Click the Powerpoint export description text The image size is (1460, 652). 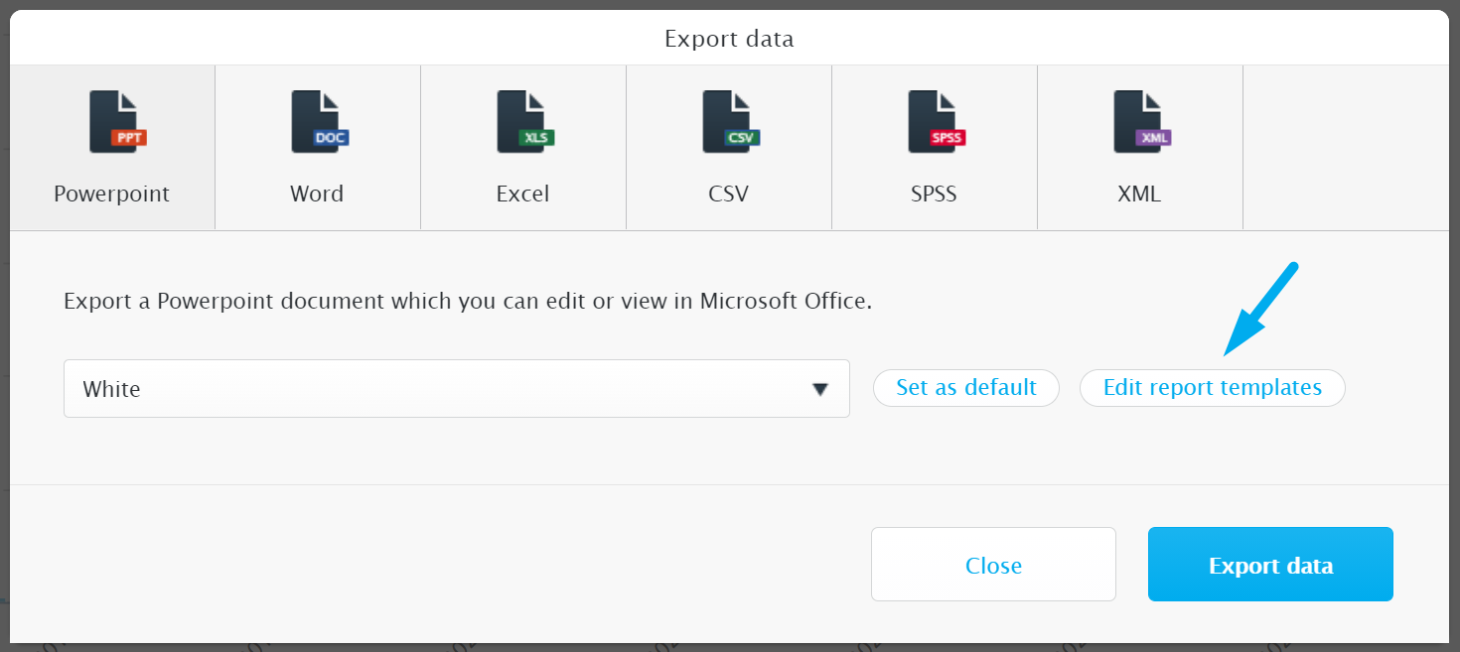(468, 301)
